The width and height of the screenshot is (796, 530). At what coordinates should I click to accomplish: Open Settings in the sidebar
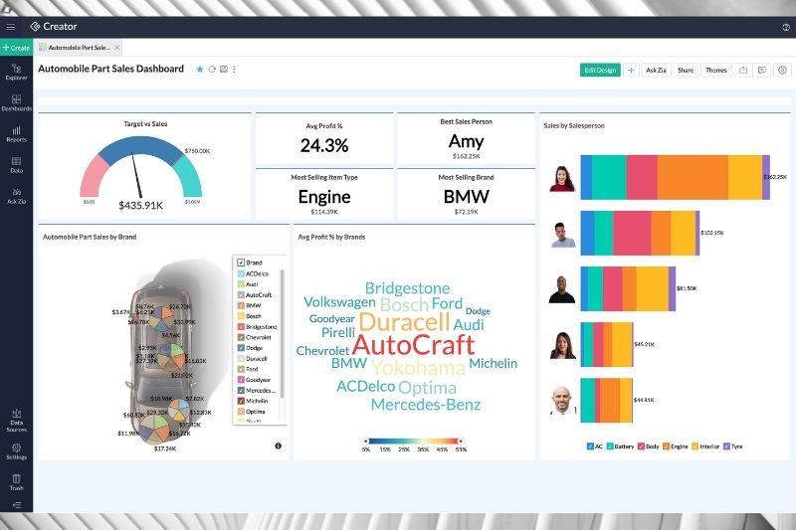pos(16,451)
